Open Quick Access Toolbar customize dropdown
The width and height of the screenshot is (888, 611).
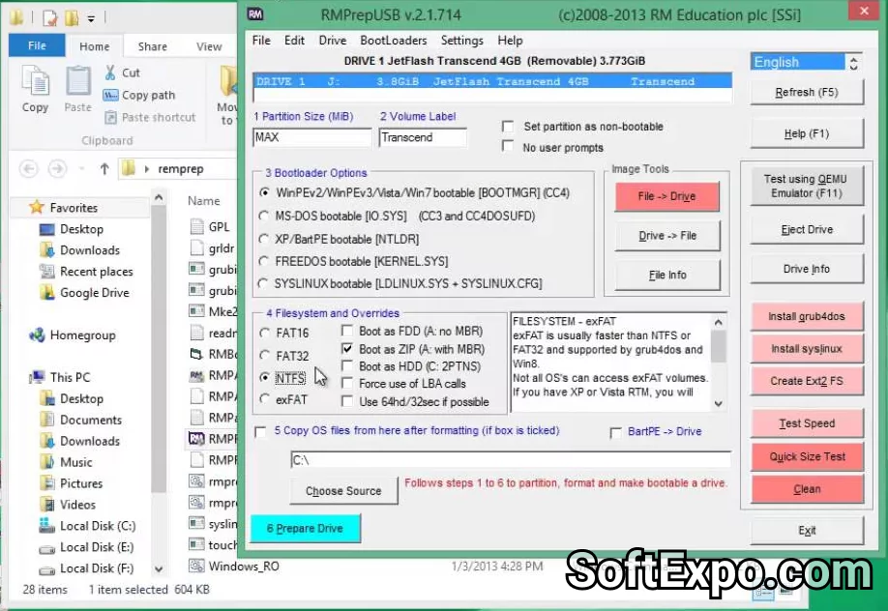[x=91, y=18]
